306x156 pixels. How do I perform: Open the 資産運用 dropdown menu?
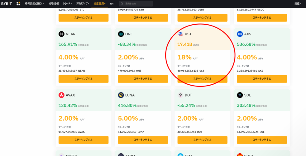click(x=99, y=4)
